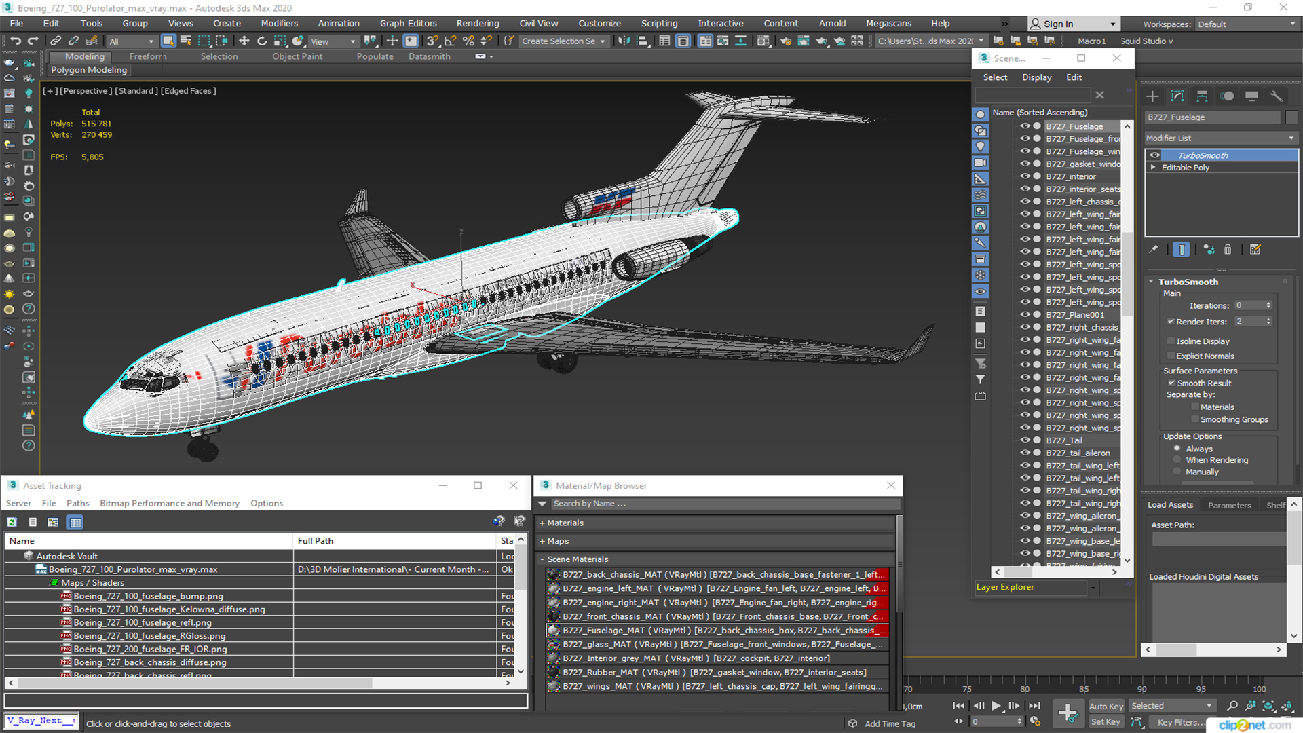This screenshot has height=733, width=1303.
Task: Click the Pin Stack icon
Action: click(1154, 250)
